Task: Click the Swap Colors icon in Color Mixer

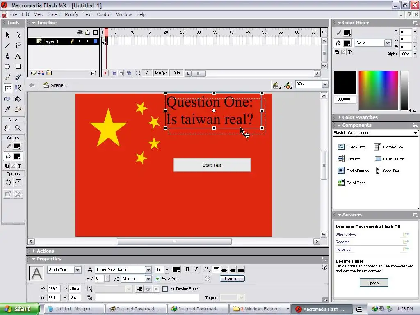Action: 350,52
